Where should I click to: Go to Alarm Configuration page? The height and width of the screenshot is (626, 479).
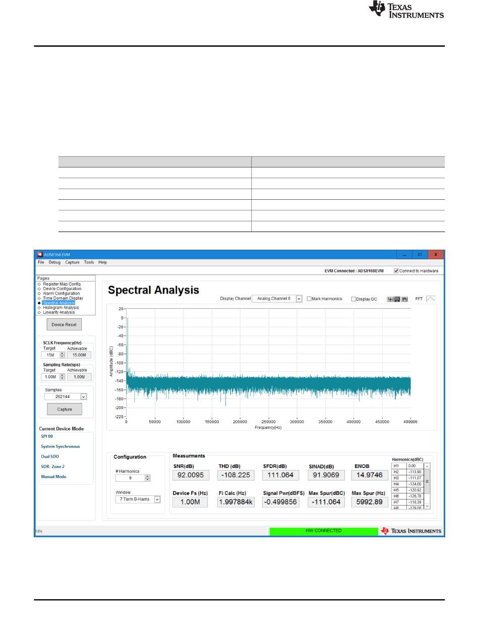pyautogui.click(x=61, y=293)
